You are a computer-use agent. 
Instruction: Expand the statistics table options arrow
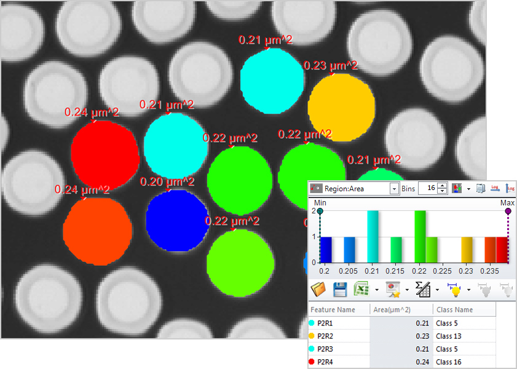[x=436, y=289]
